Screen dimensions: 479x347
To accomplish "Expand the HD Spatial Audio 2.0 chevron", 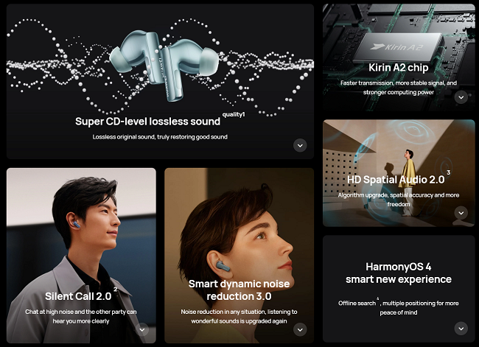I will [x=461, y=213].
